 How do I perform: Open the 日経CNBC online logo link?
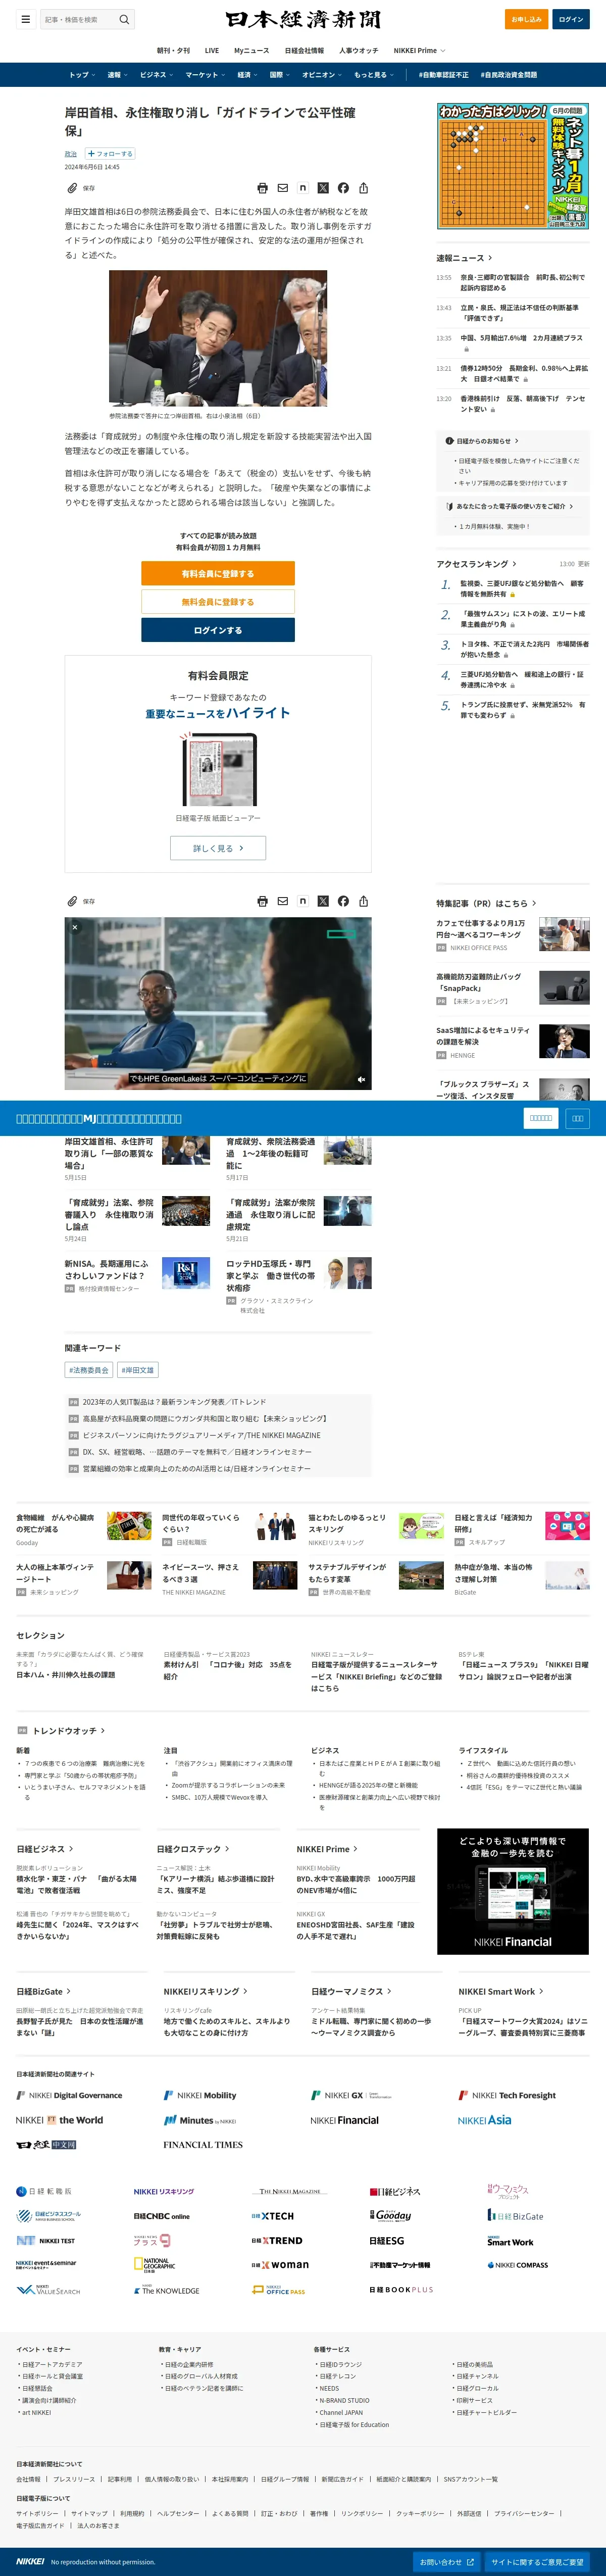[x=161, y=2216]
